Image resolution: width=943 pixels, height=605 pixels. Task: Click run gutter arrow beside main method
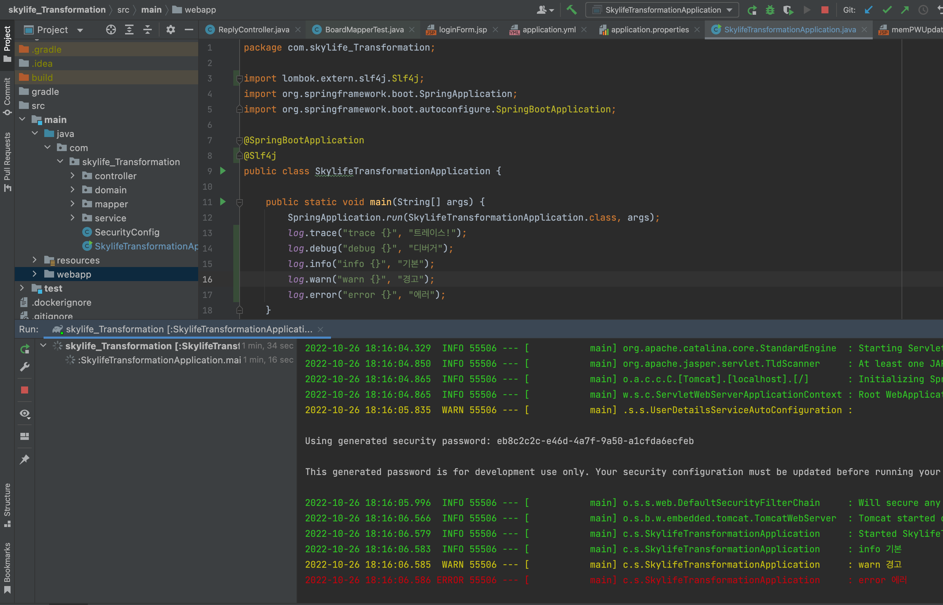[223, 202]
